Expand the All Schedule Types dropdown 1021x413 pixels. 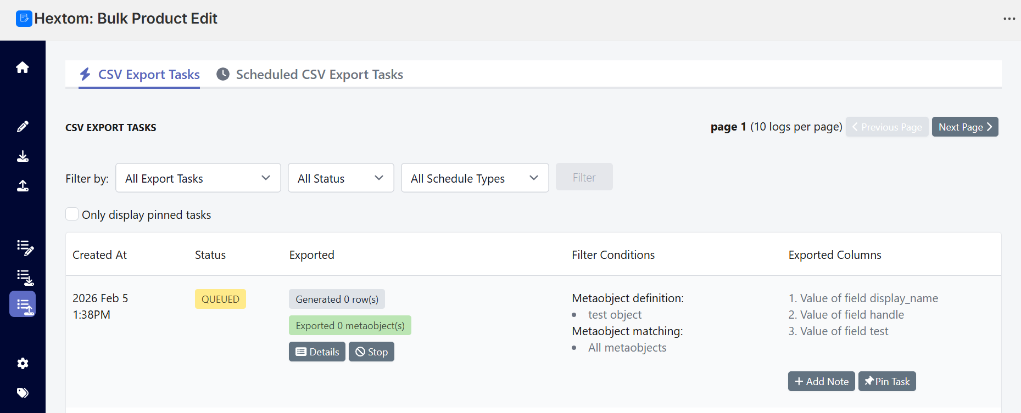(475, 178)
